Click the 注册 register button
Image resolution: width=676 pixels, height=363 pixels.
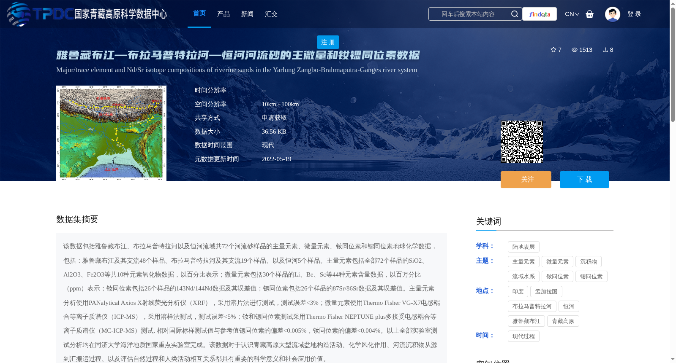click(328, 42)
